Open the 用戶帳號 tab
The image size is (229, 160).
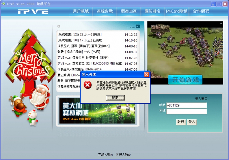tap(81, 11)
